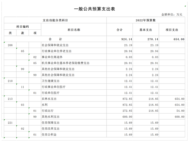This screenshot has height=142, width=189.
Task: Select class code 213 cell
Action: tap(10, 99)
